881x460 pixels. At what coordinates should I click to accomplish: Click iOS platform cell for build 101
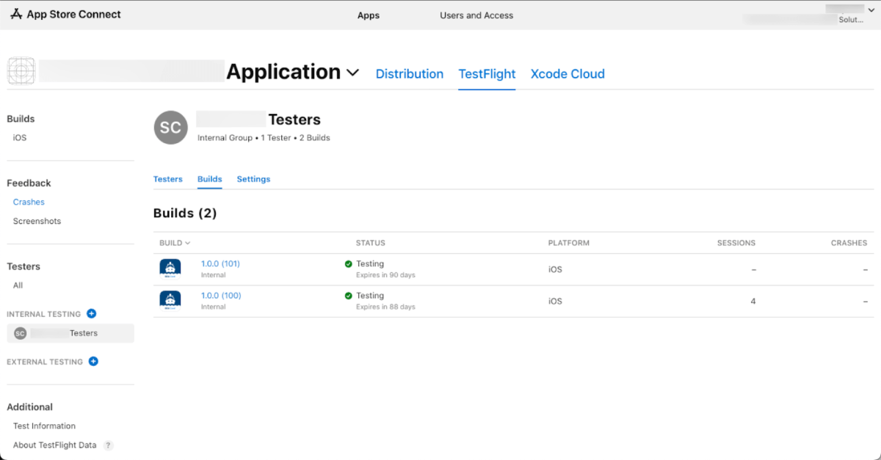click(x=555, y=269)
